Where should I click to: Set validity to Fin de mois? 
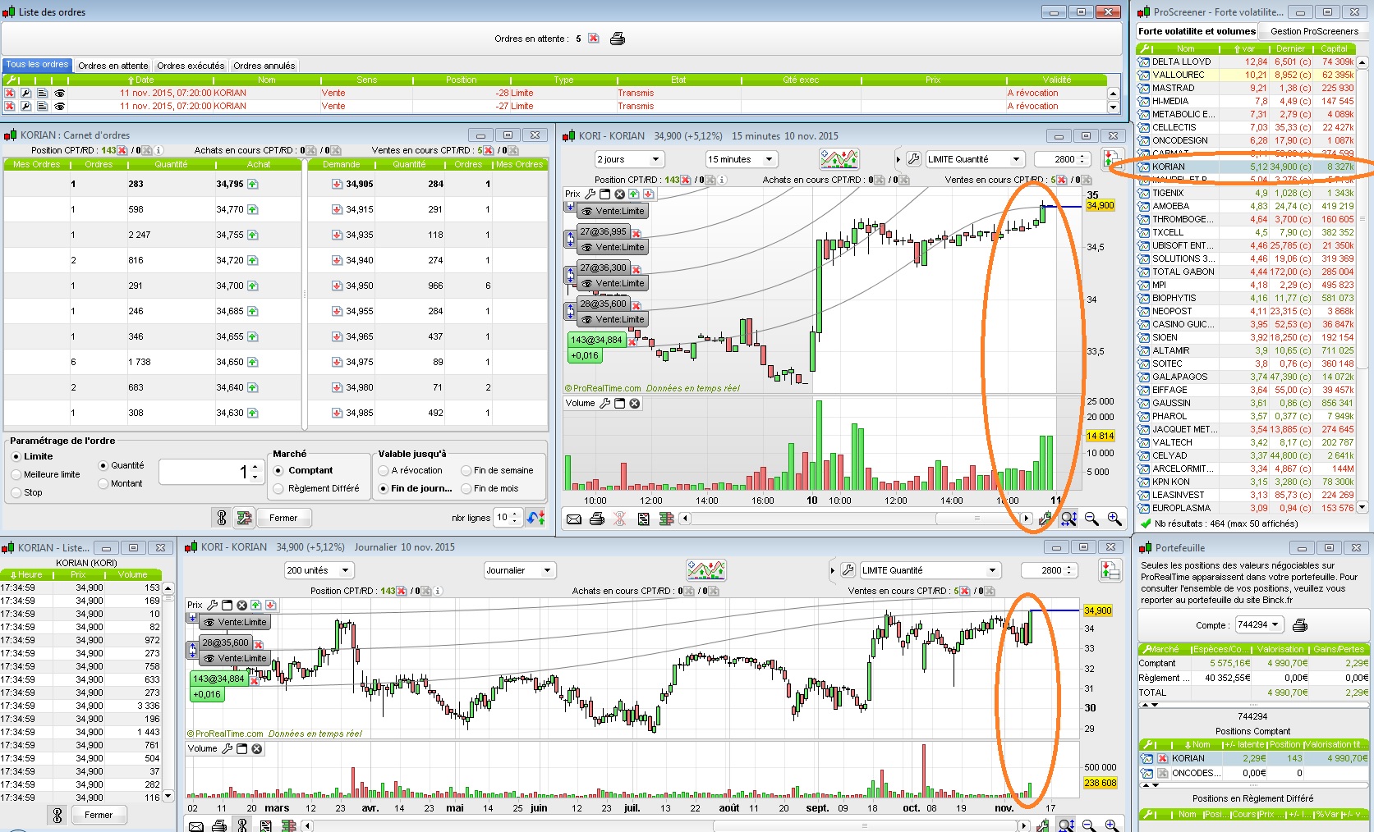click(x=489, y=488)
